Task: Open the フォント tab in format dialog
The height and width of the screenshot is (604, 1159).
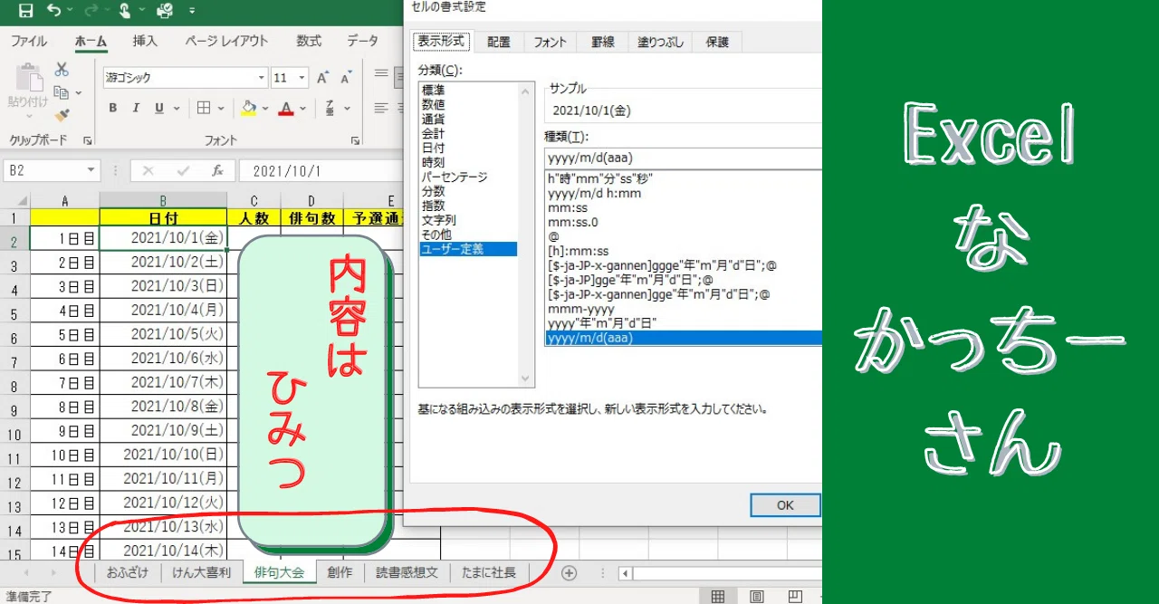Action: pos(550,42)
